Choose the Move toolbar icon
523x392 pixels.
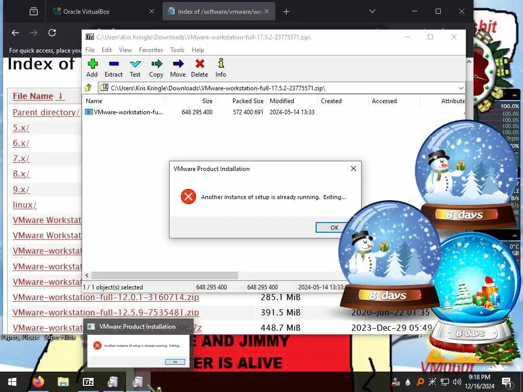[x=178, y=68]
